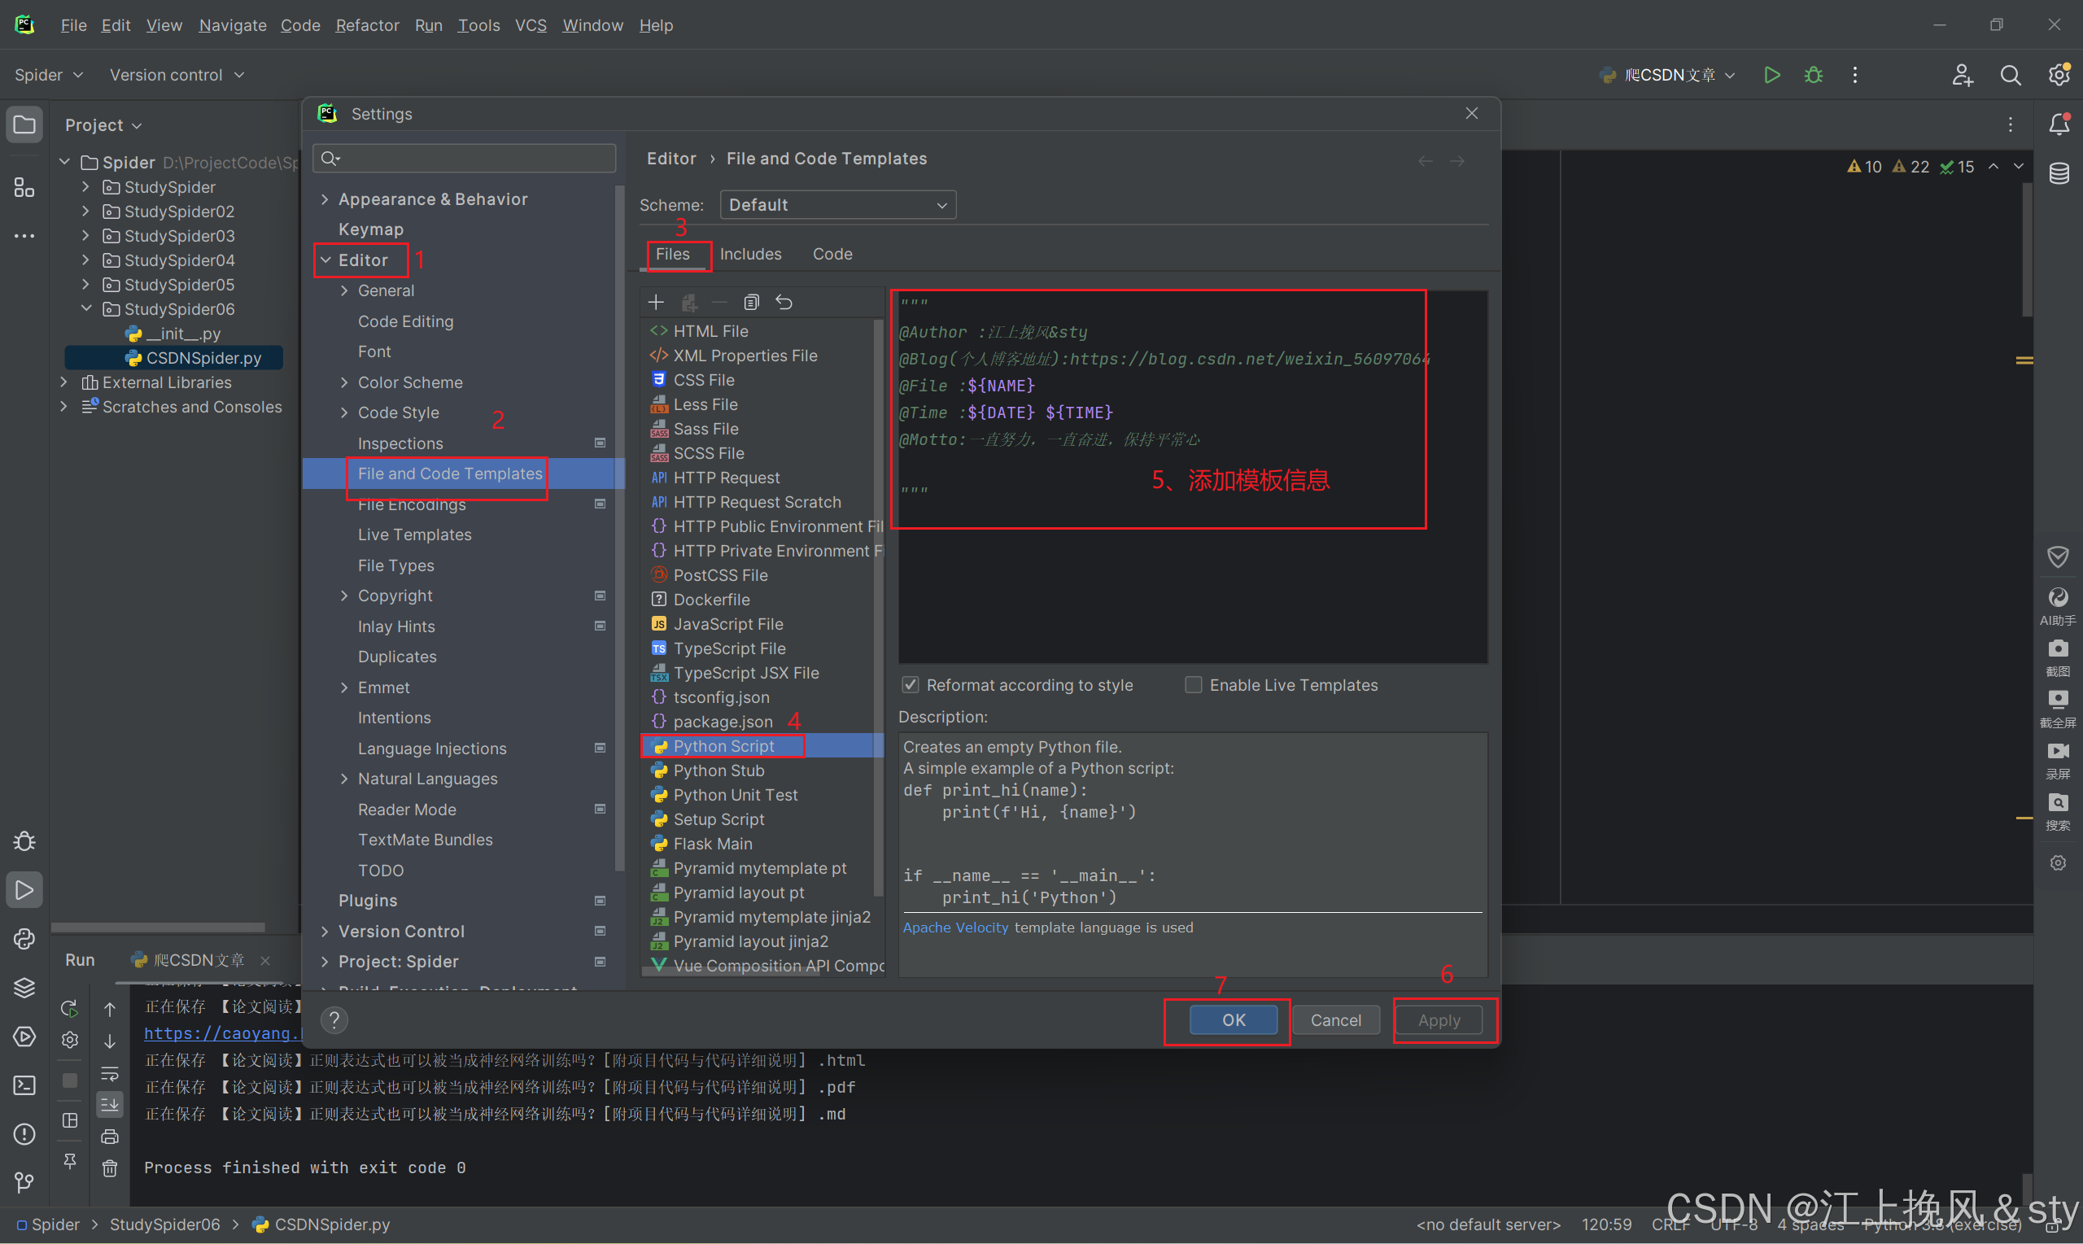Toggle Soft-Wrap icon in Run panel

(110, 1072)
